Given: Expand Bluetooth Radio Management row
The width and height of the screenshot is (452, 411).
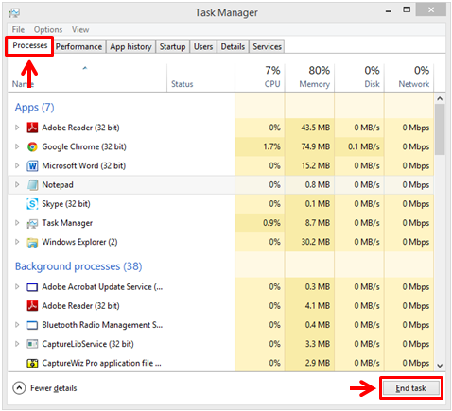Looking at the screenshot, I should point(17,325).
